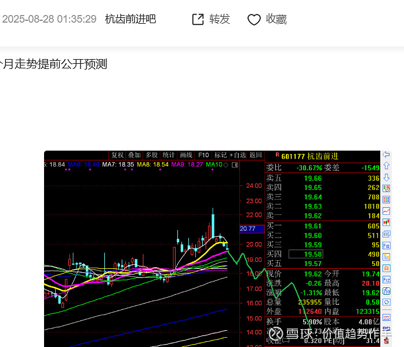Screen dimensions: 404x347
Task: Select the 买四 price 19.58 box
Action: [x=305, y=254]
